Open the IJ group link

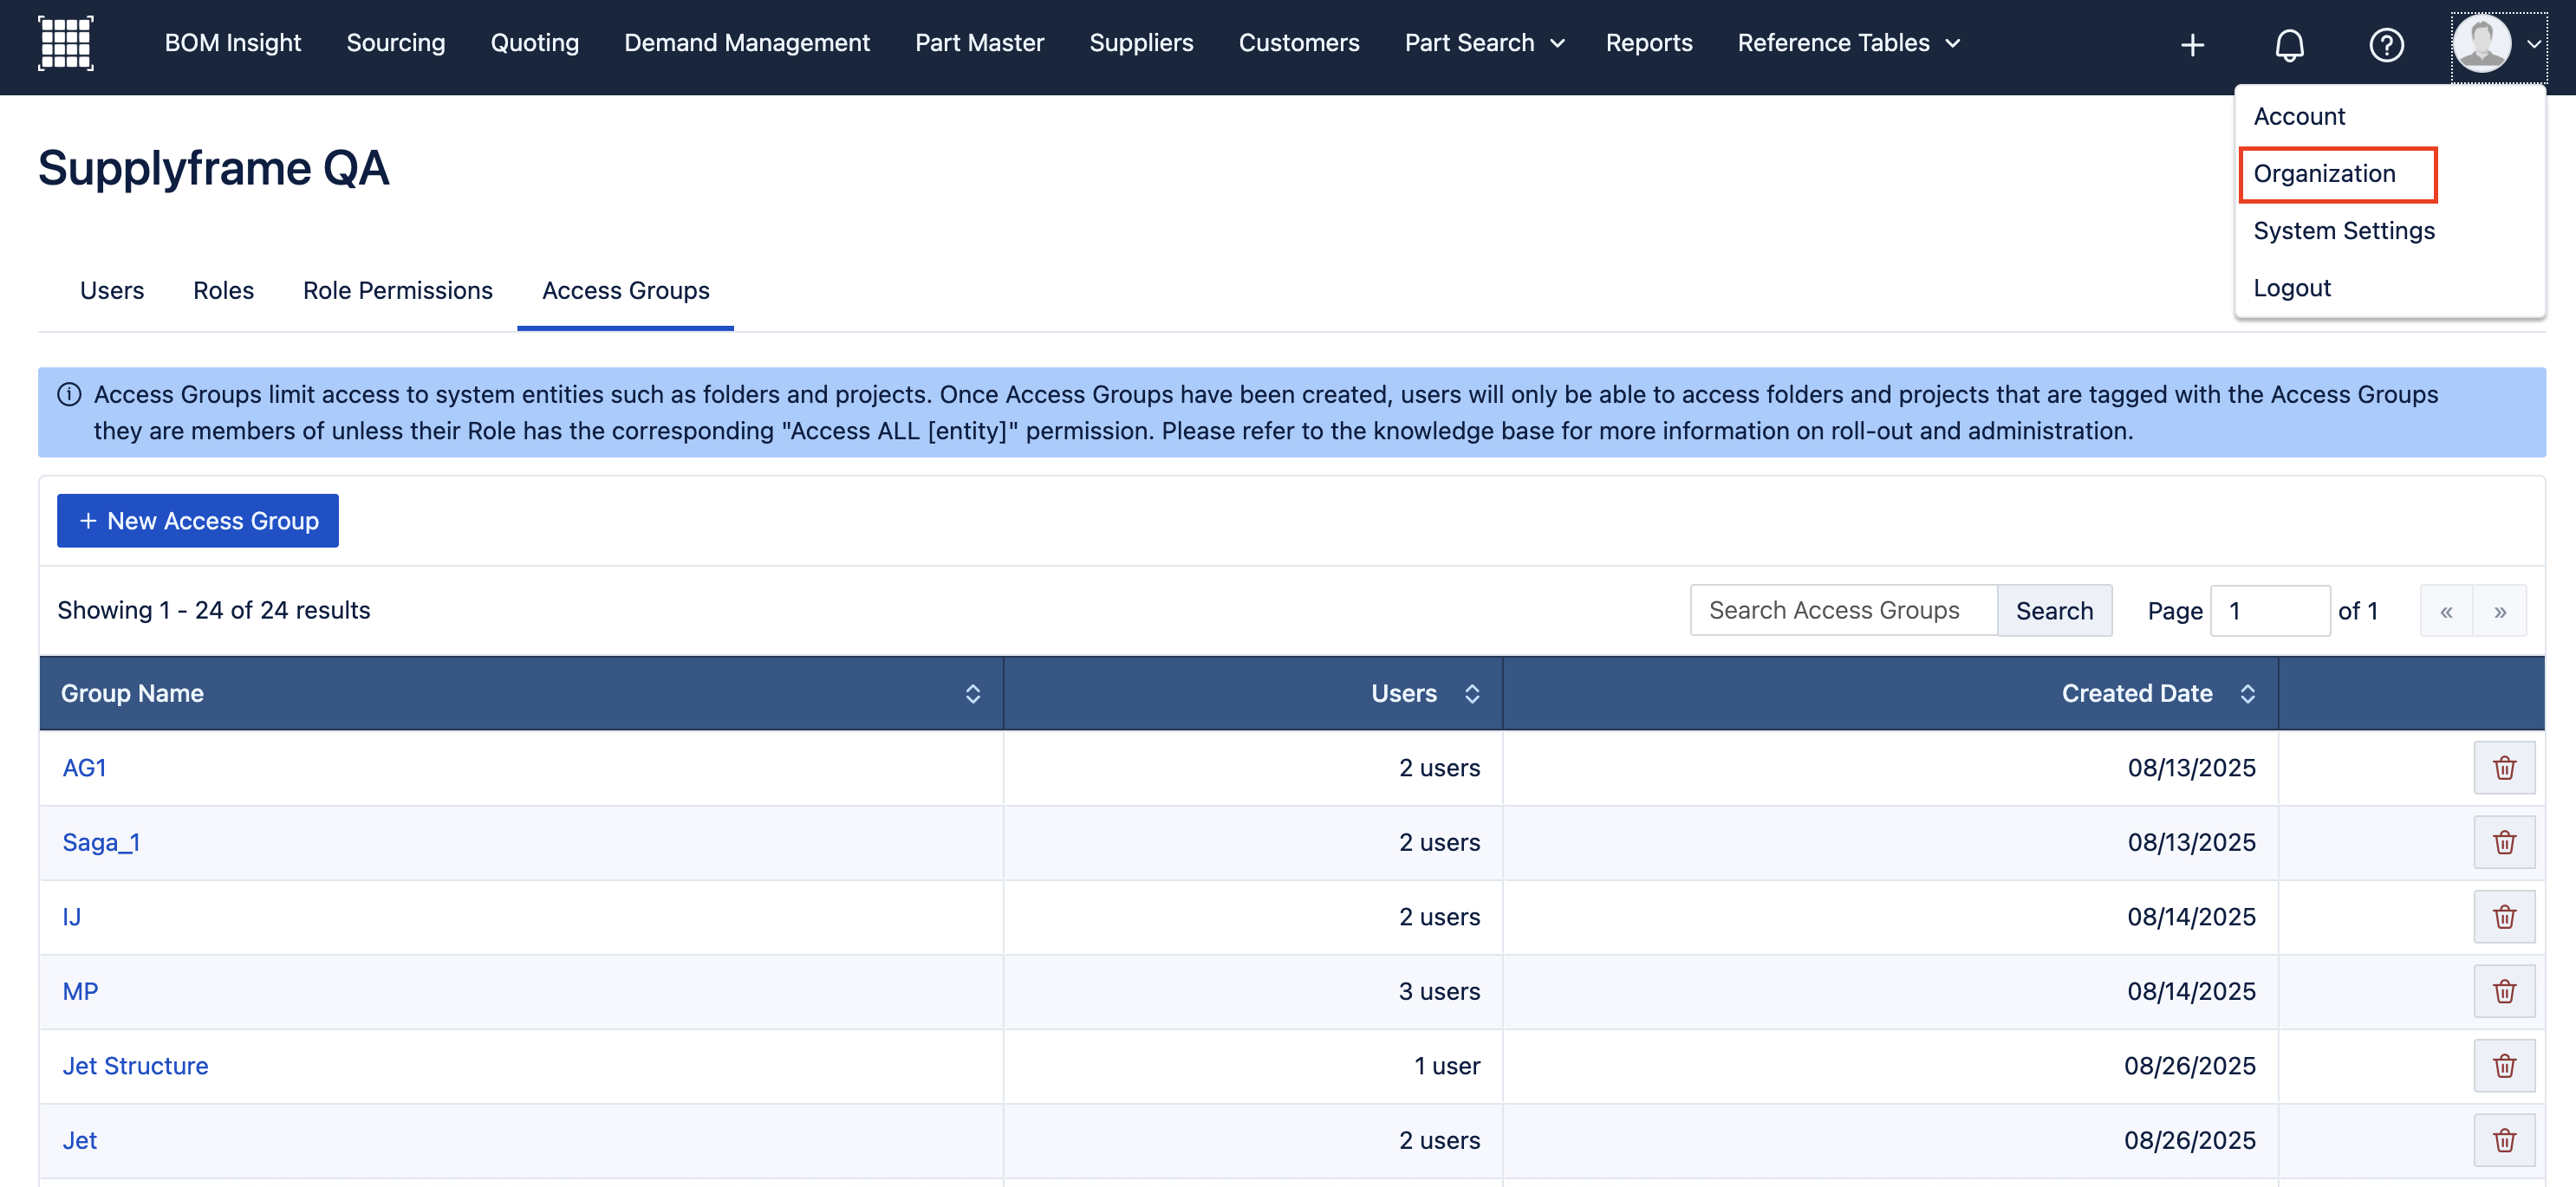pos(71,917)
